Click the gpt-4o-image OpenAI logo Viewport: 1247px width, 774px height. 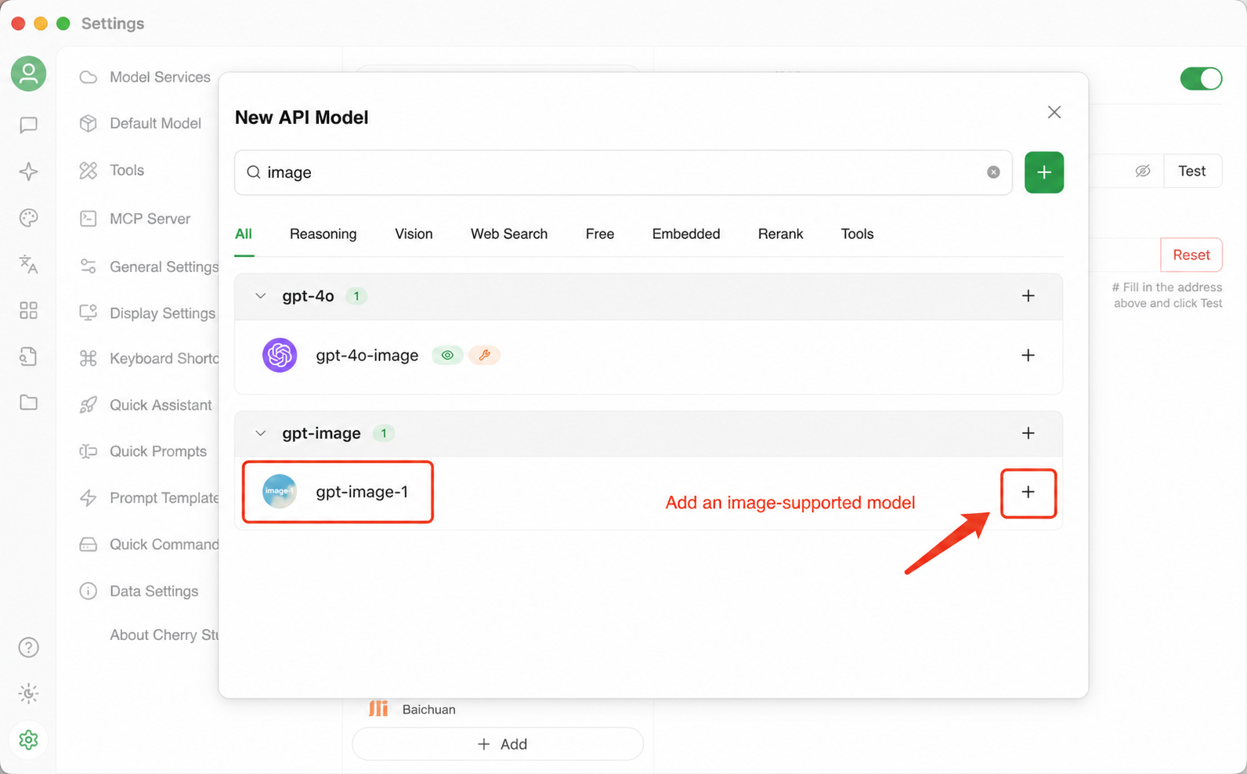[x=280, y=356]
